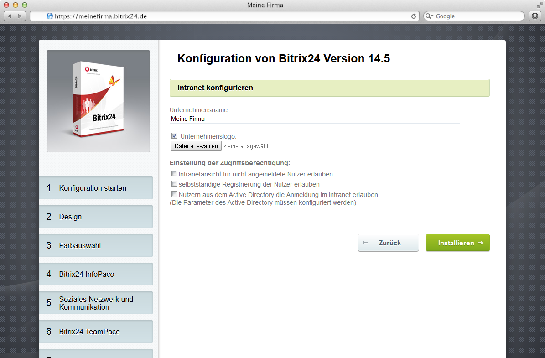Go back with the browser back arrow
This screenshot has width=545, height=358.
pos(10,16)
